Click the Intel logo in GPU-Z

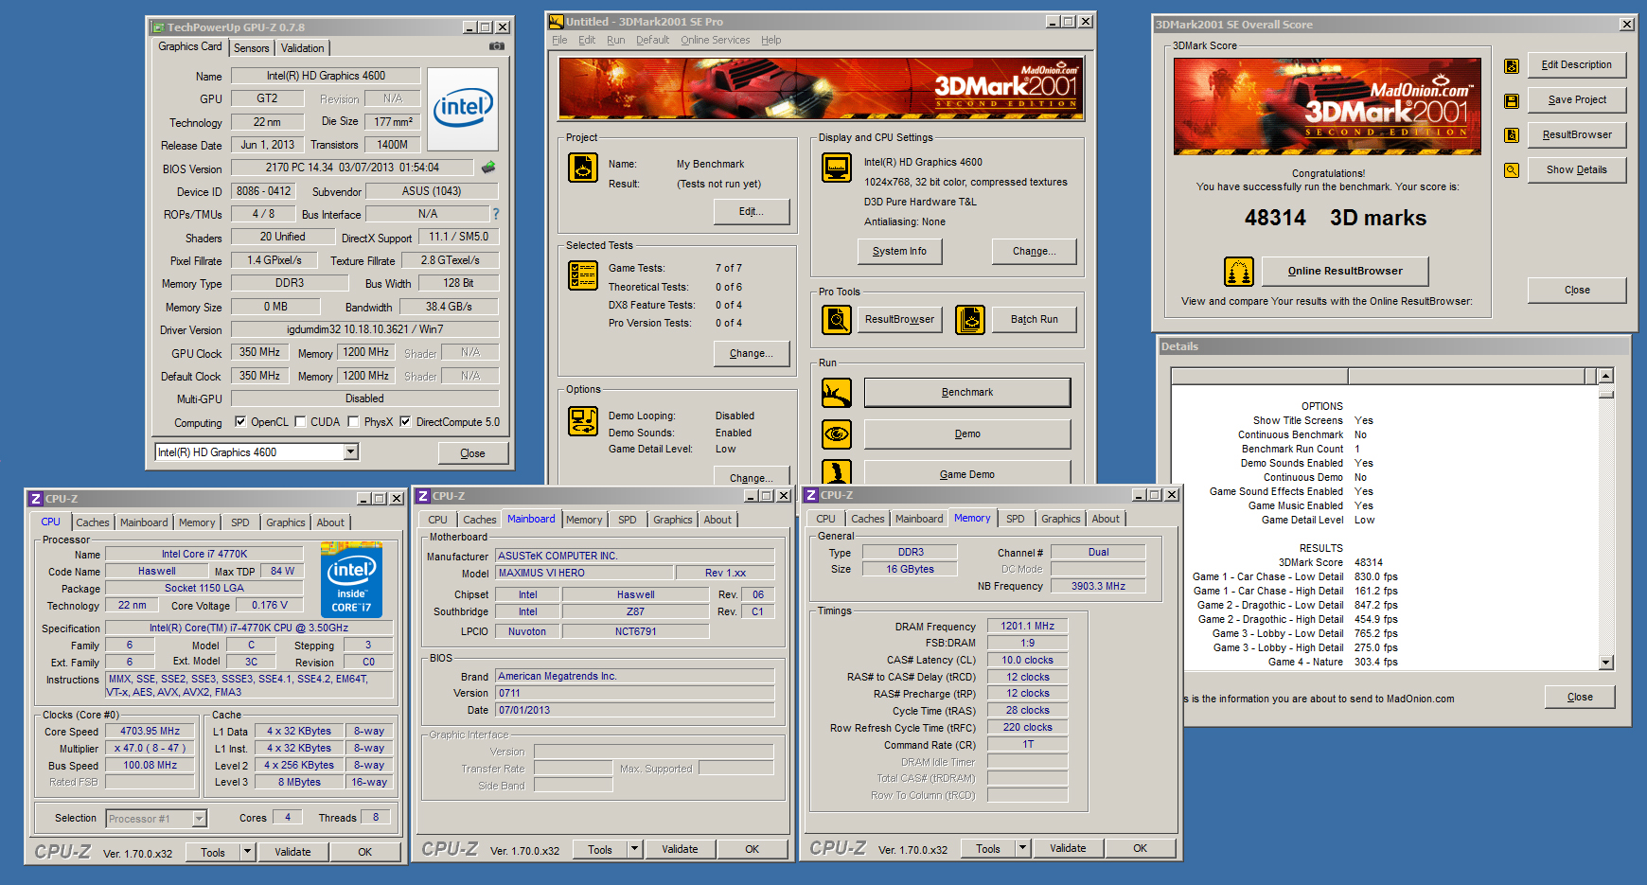463,109
